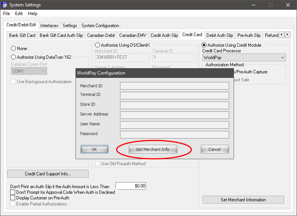The image size is (297, 216).
Task: Open the Credit Auth Slip tab
Action: (x=164, y=35)
